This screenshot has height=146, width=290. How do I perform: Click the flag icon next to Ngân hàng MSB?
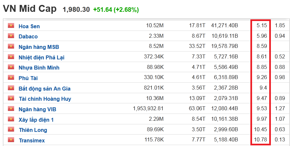(11, 47)
